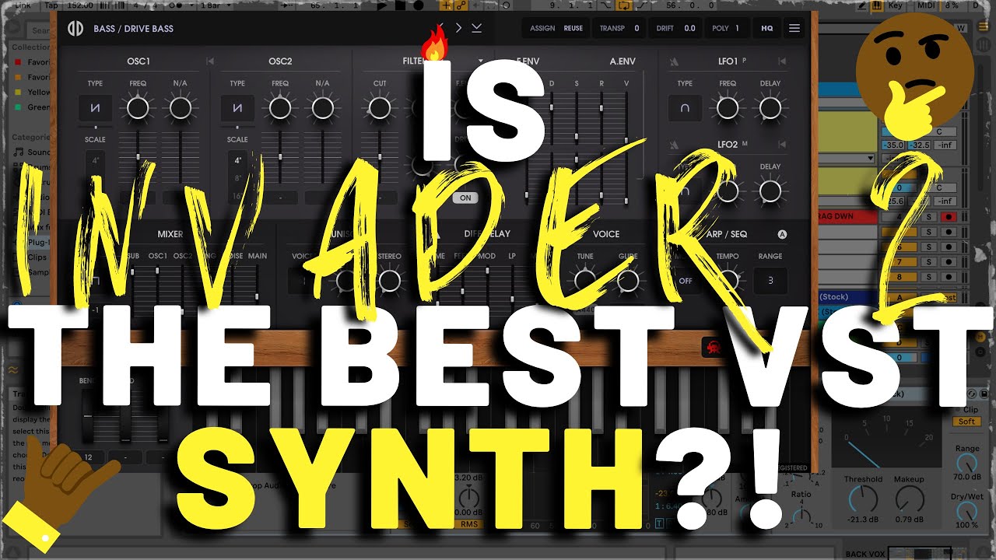The width and height of the screenshot is (996, 560).
Task: Click the Dry/Wet knob in Ableton device
Action: [x=966, y=510]
